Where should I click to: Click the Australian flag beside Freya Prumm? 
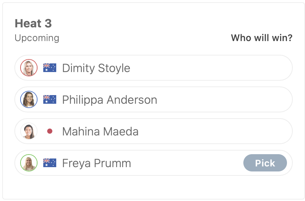(50, 163)
